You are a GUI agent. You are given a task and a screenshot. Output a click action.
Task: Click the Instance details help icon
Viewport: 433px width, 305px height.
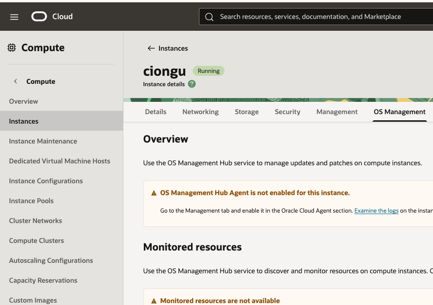click(192, 84)
